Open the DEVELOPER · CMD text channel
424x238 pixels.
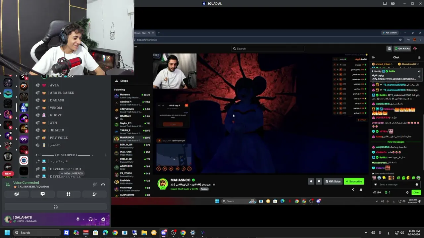click(71, 169)
